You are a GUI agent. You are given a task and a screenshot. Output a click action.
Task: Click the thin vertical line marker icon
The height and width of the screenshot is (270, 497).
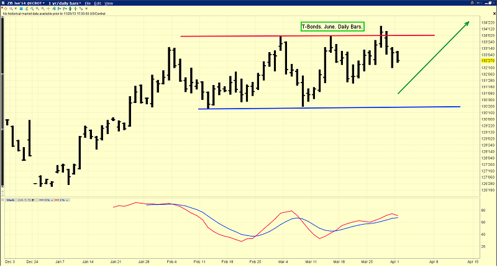(x=75, y=9)
